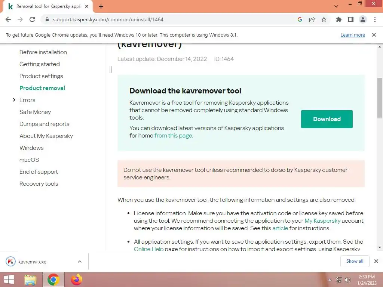Download the kavremover tool

[x=327, y=119]
